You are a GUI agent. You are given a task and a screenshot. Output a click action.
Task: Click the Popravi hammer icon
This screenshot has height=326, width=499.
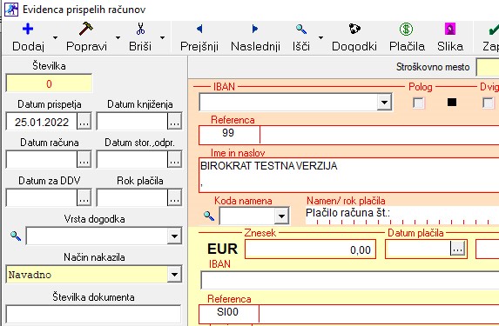coord(86,29)
